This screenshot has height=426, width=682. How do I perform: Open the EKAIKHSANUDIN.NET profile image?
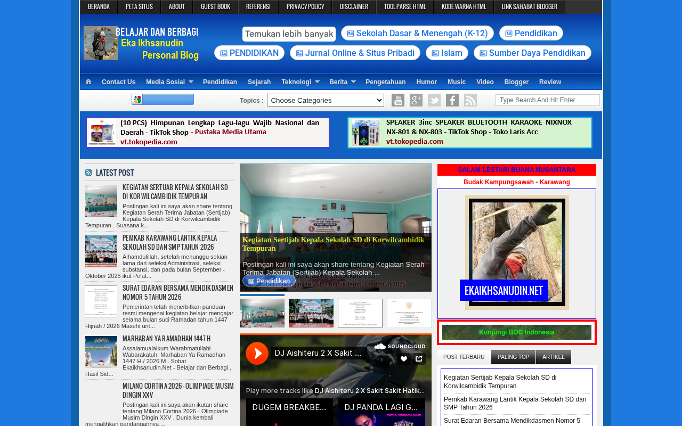(517, 252)
